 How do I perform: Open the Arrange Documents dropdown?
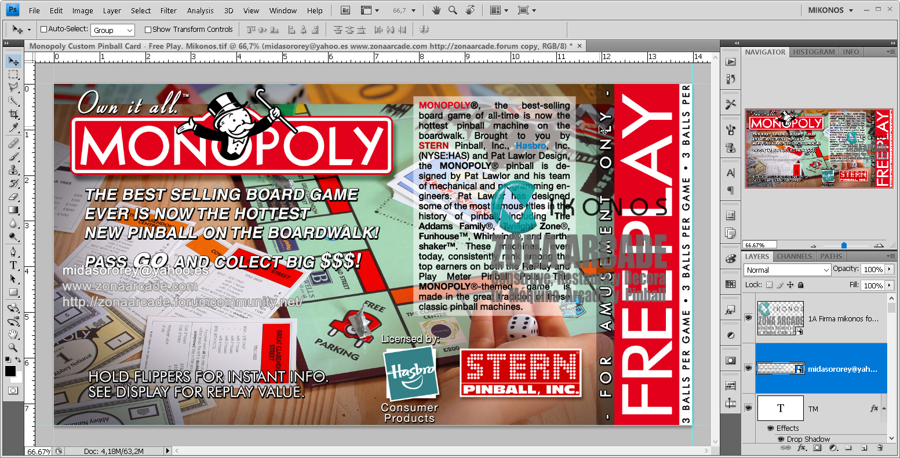tap(498, 10)
